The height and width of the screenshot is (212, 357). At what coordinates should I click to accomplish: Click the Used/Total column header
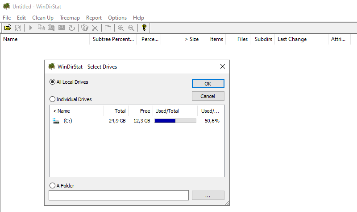point(175,111)
